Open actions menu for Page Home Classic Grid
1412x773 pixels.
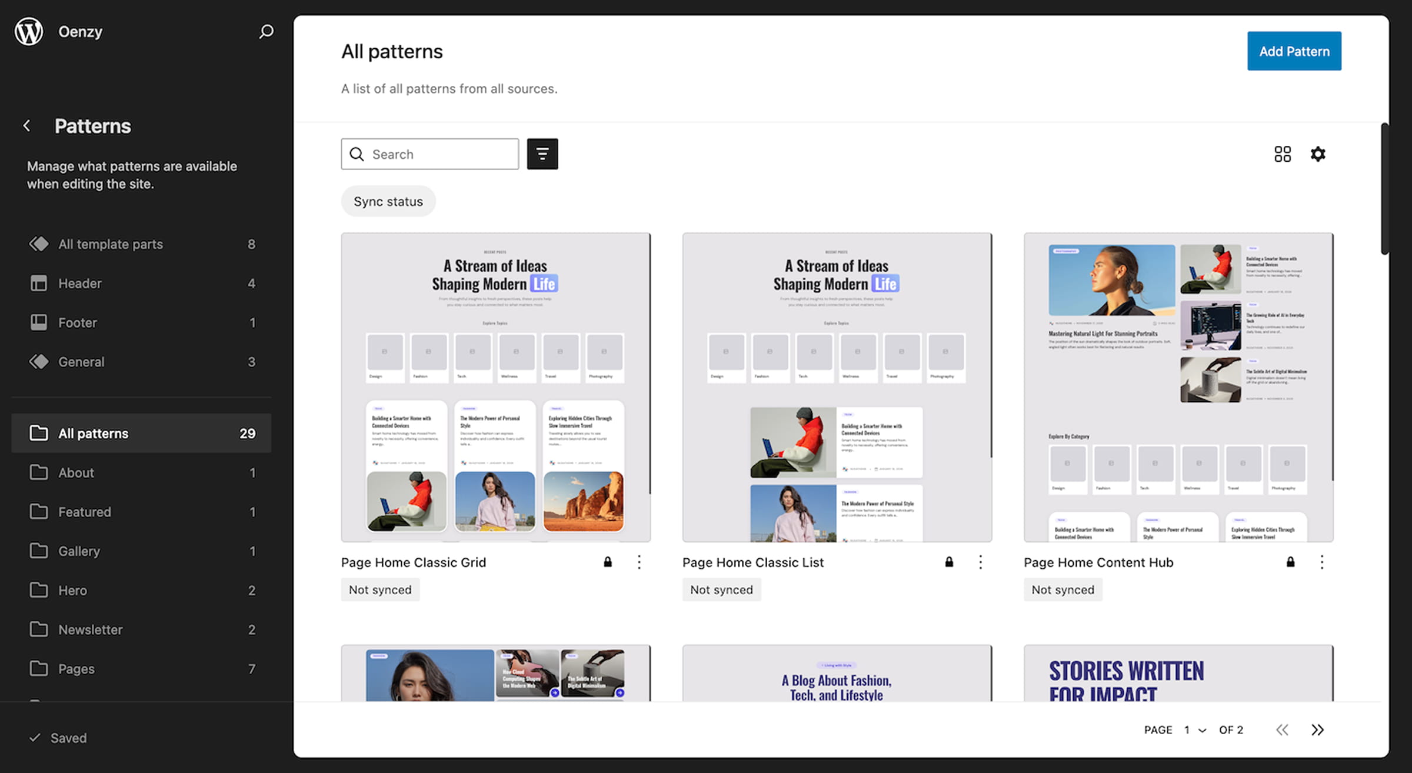tap(639, 562)
